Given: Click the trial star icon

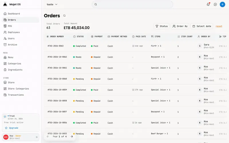Looking at the screenshot, I should pos(5,116).
